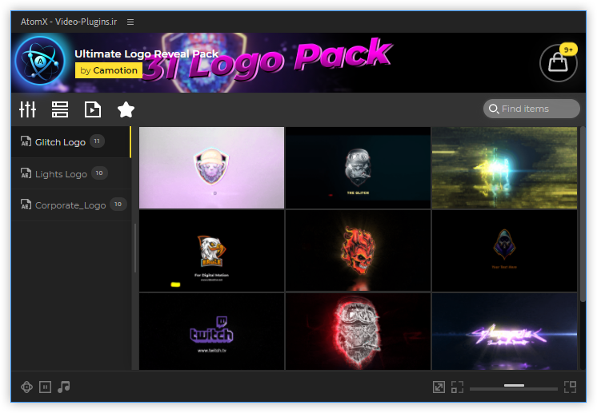The image size is (597, 413).
Task: Click the sidebar resize handle
Action: (x=135, y=248)
